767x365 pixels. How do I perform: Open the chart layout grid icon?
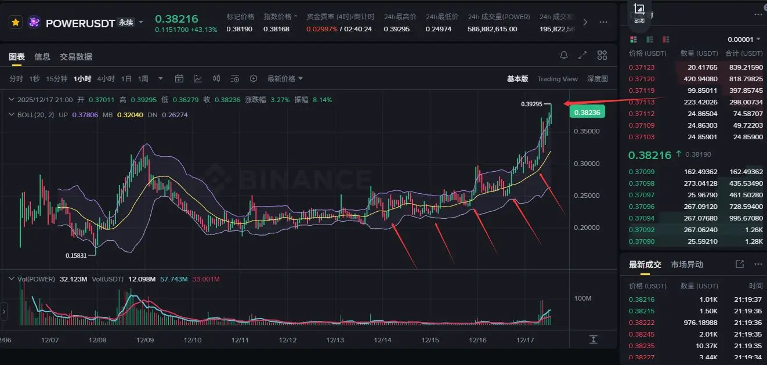pos(602,56)
